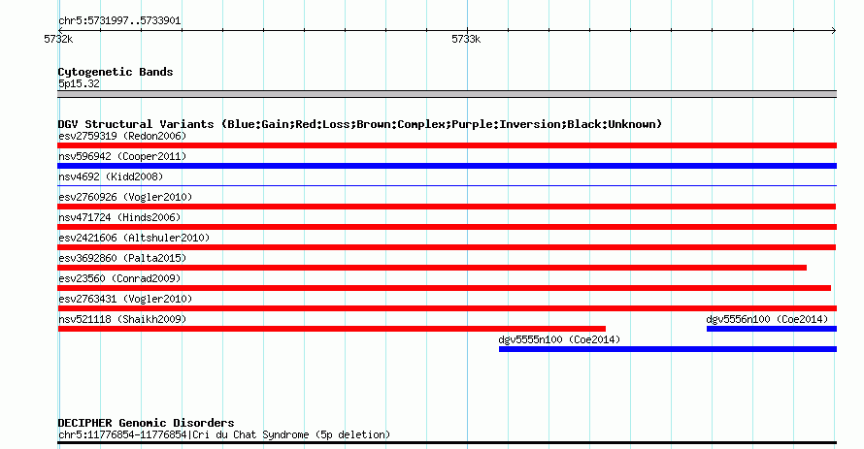This screenshot has height=449, width=864.
Task: Select the black Cri du Chat Syndrome bar
Action: click(x=447, y=442)
